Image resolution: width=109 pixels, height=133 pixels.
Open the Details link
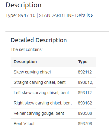(82, 15)
